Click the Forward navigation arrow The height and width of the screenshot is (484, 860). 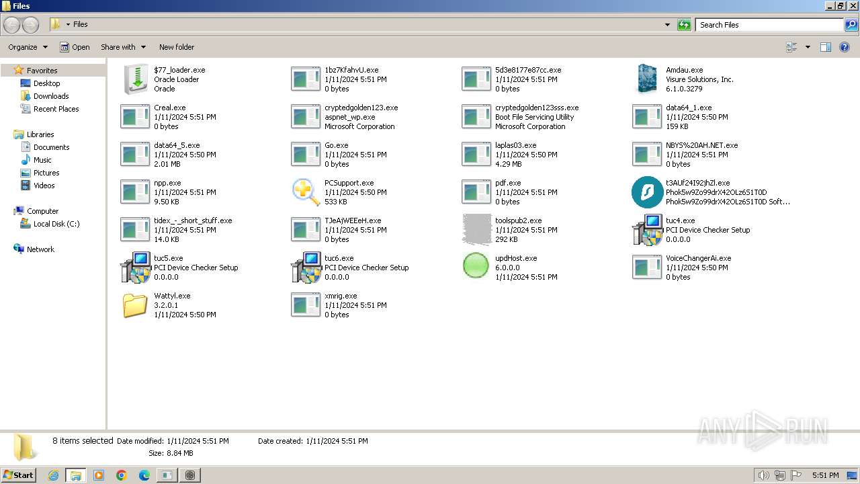[x=30, y=25]
